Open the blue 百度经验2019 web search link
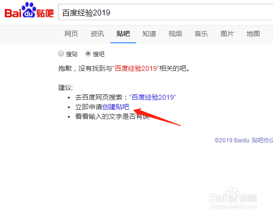The width and height of the screenshot is (273, 216). tap(153, 97)
